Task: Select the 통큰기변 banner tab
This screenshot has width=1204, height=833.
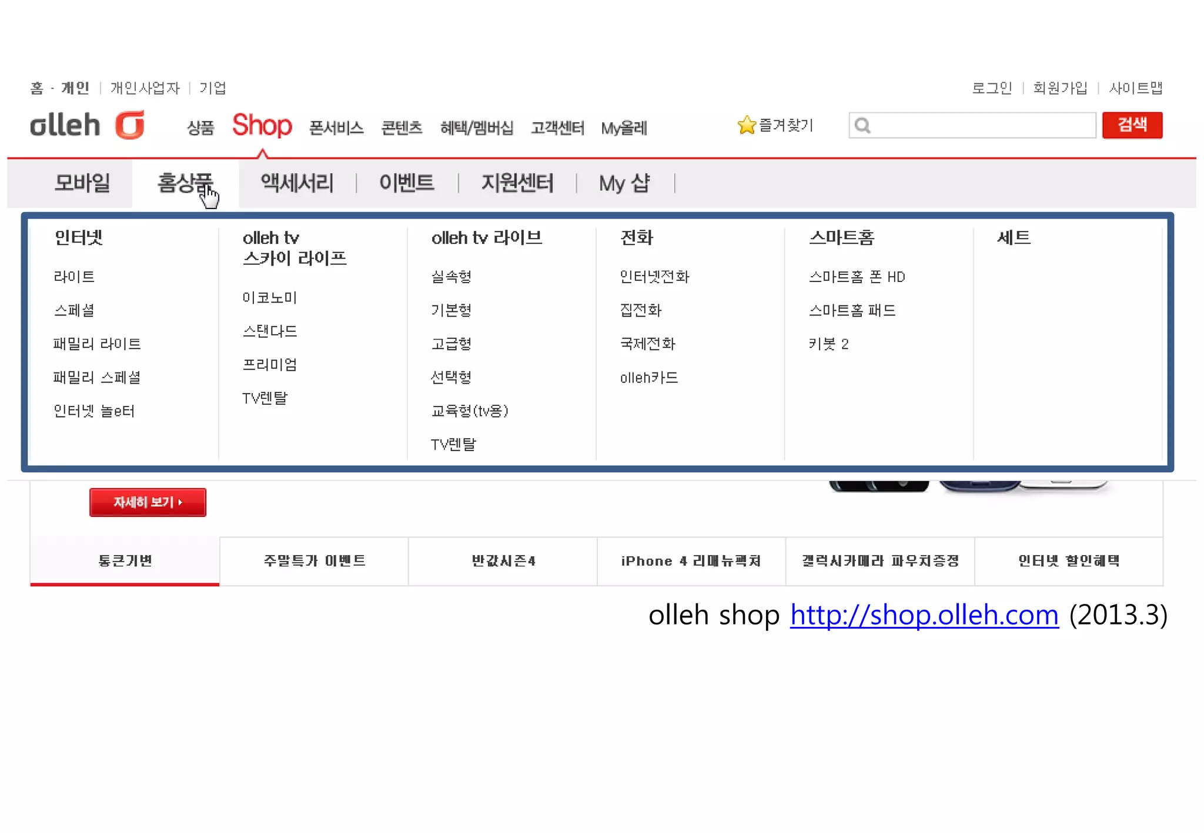Action: (125, 561)
